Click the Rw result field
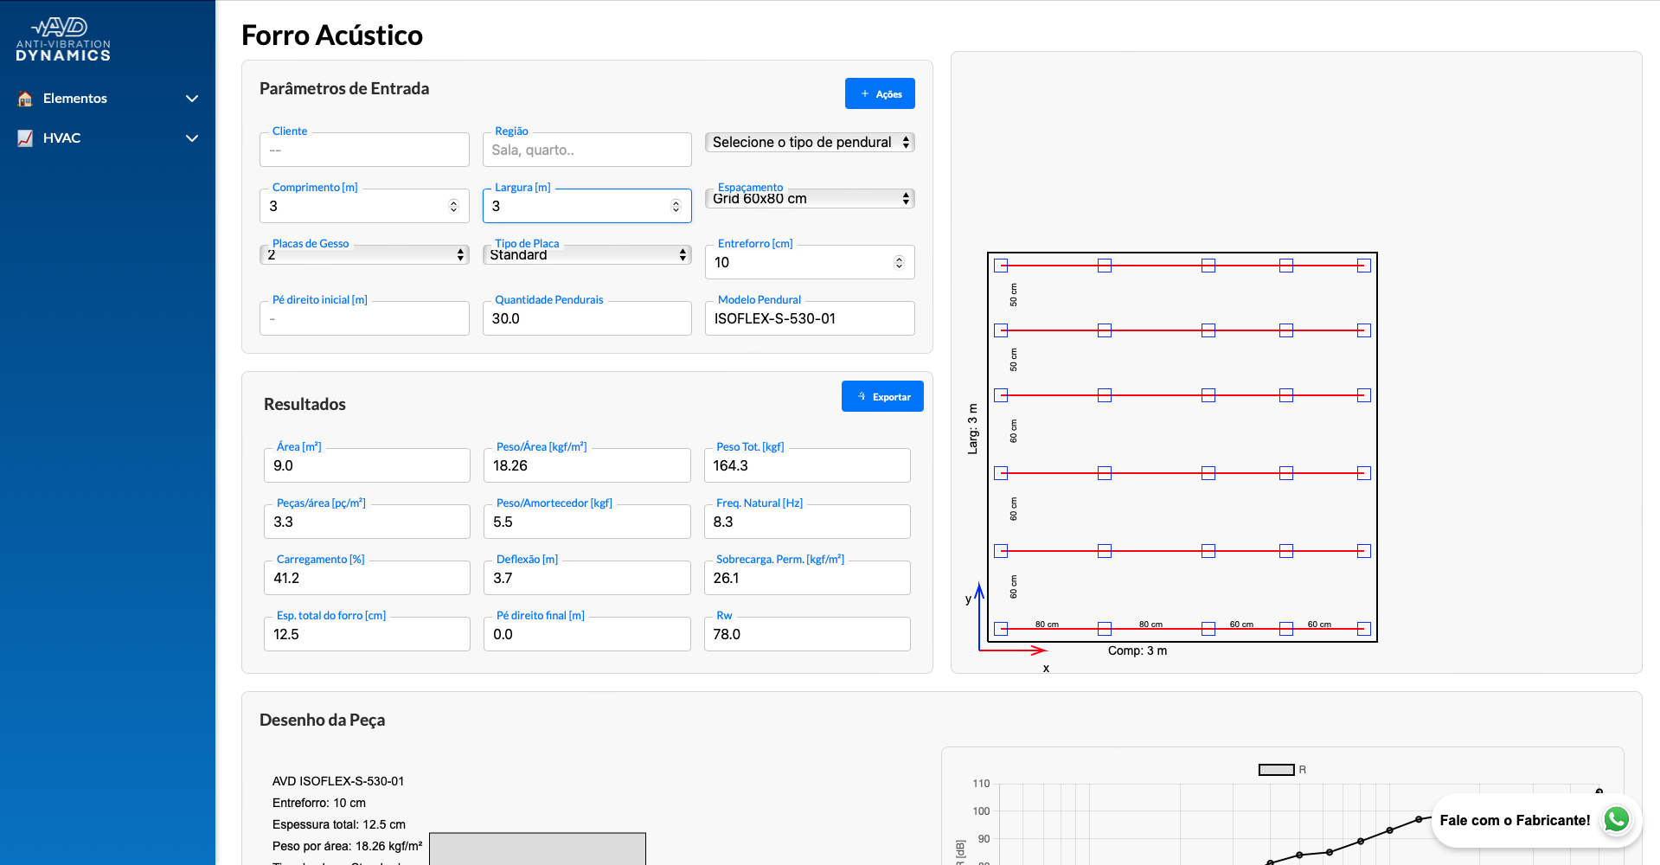Image resolution: width=1660 pixels, height=865 pixels. tap(807, 634)
